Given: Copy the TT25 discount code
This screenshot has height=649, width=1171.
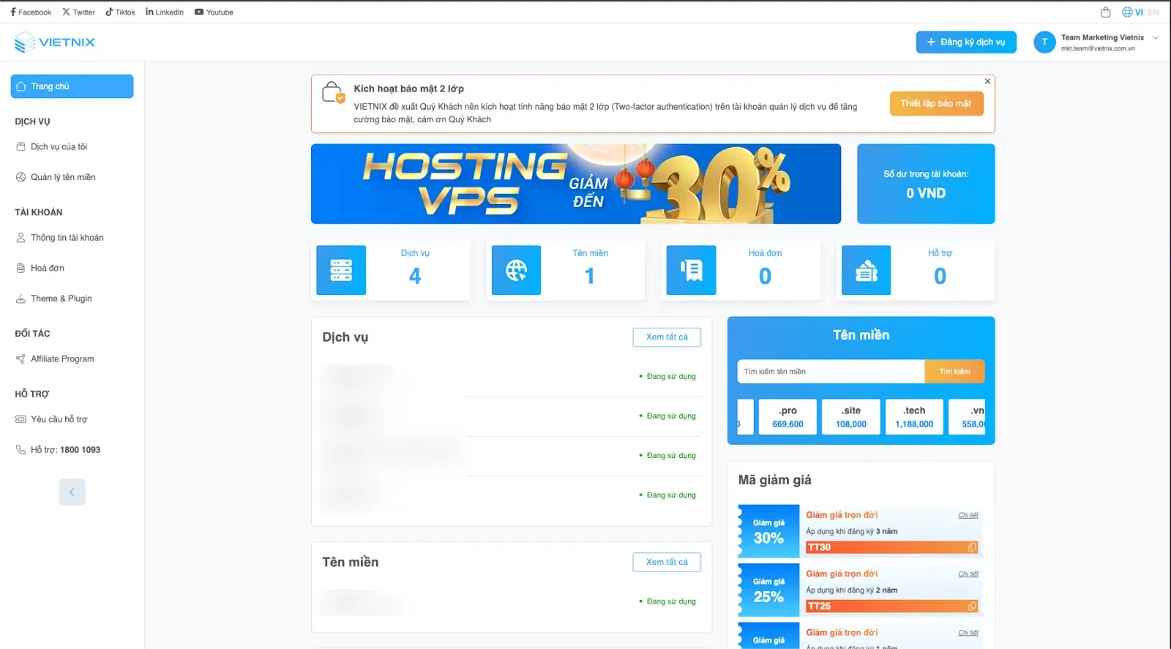Looking at the screenshot, I should [972, 606].
